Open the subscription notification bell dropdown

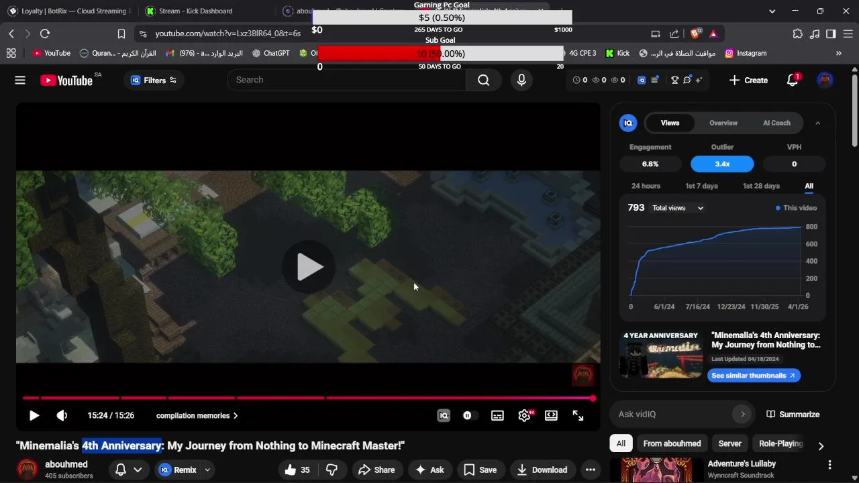tap(128, 470)
